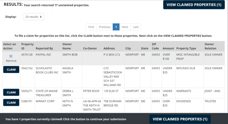Viewport: 228px width, 124px height.
Task: Click the X Remove icon for PayPal property
Action: click(x=11, y=56)
